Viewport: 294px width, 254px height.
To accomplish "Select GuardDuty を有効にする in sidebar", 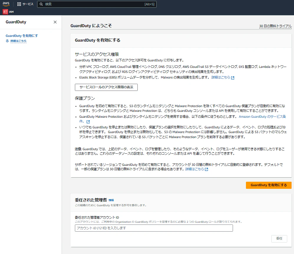I will (22, 38).
